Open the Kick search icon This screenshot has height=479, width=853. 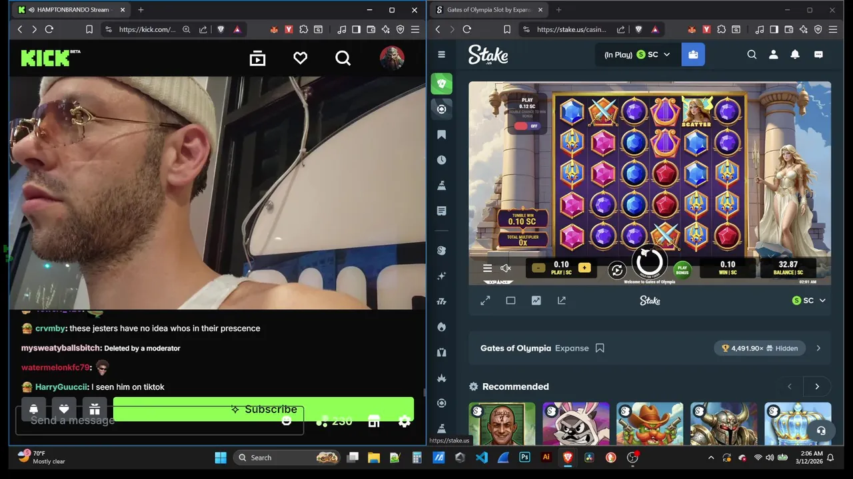pos(343,59)
